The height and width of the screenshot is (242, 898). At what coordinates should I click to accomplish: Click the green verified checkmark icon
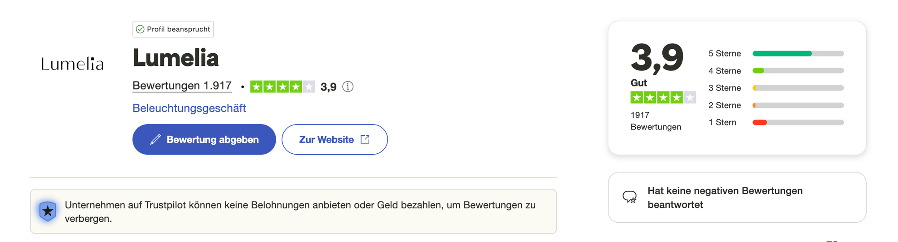tap(140, 29)
